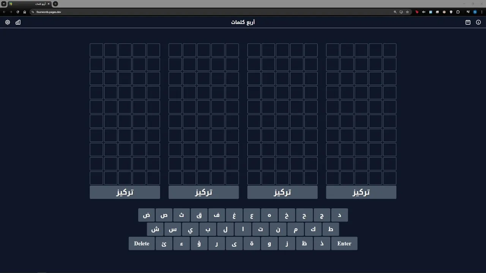Tap the ث key
The height and width of the screenshot is (273, 486).
pos(181,215)
